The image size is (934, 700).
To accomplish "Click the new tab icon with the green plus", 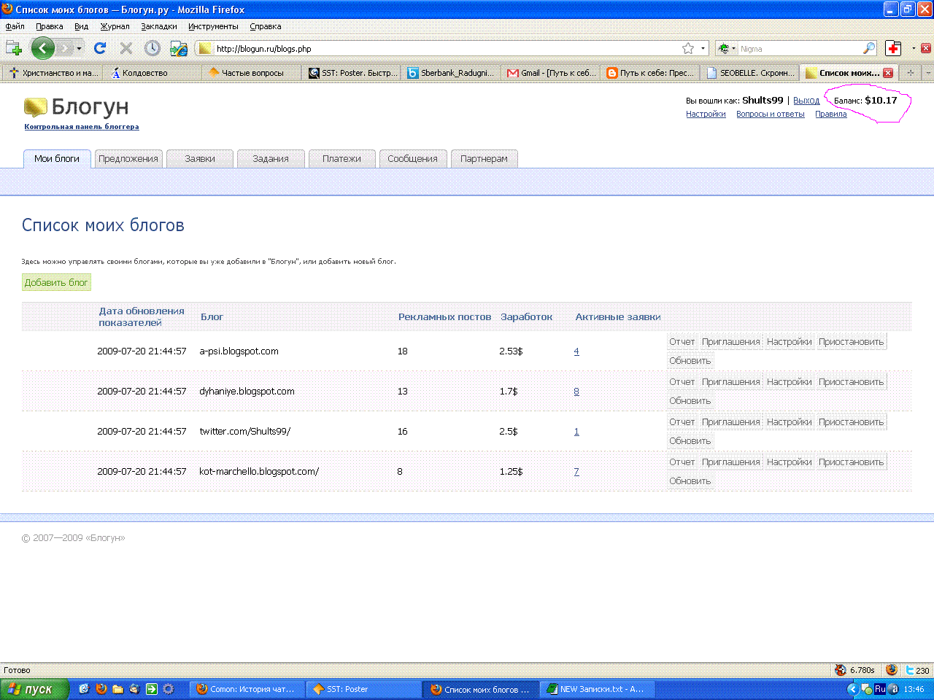I will [x=14, y=48].
